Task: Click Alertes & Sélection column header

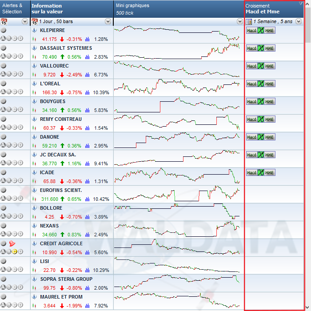Action: tap(15, 9)
